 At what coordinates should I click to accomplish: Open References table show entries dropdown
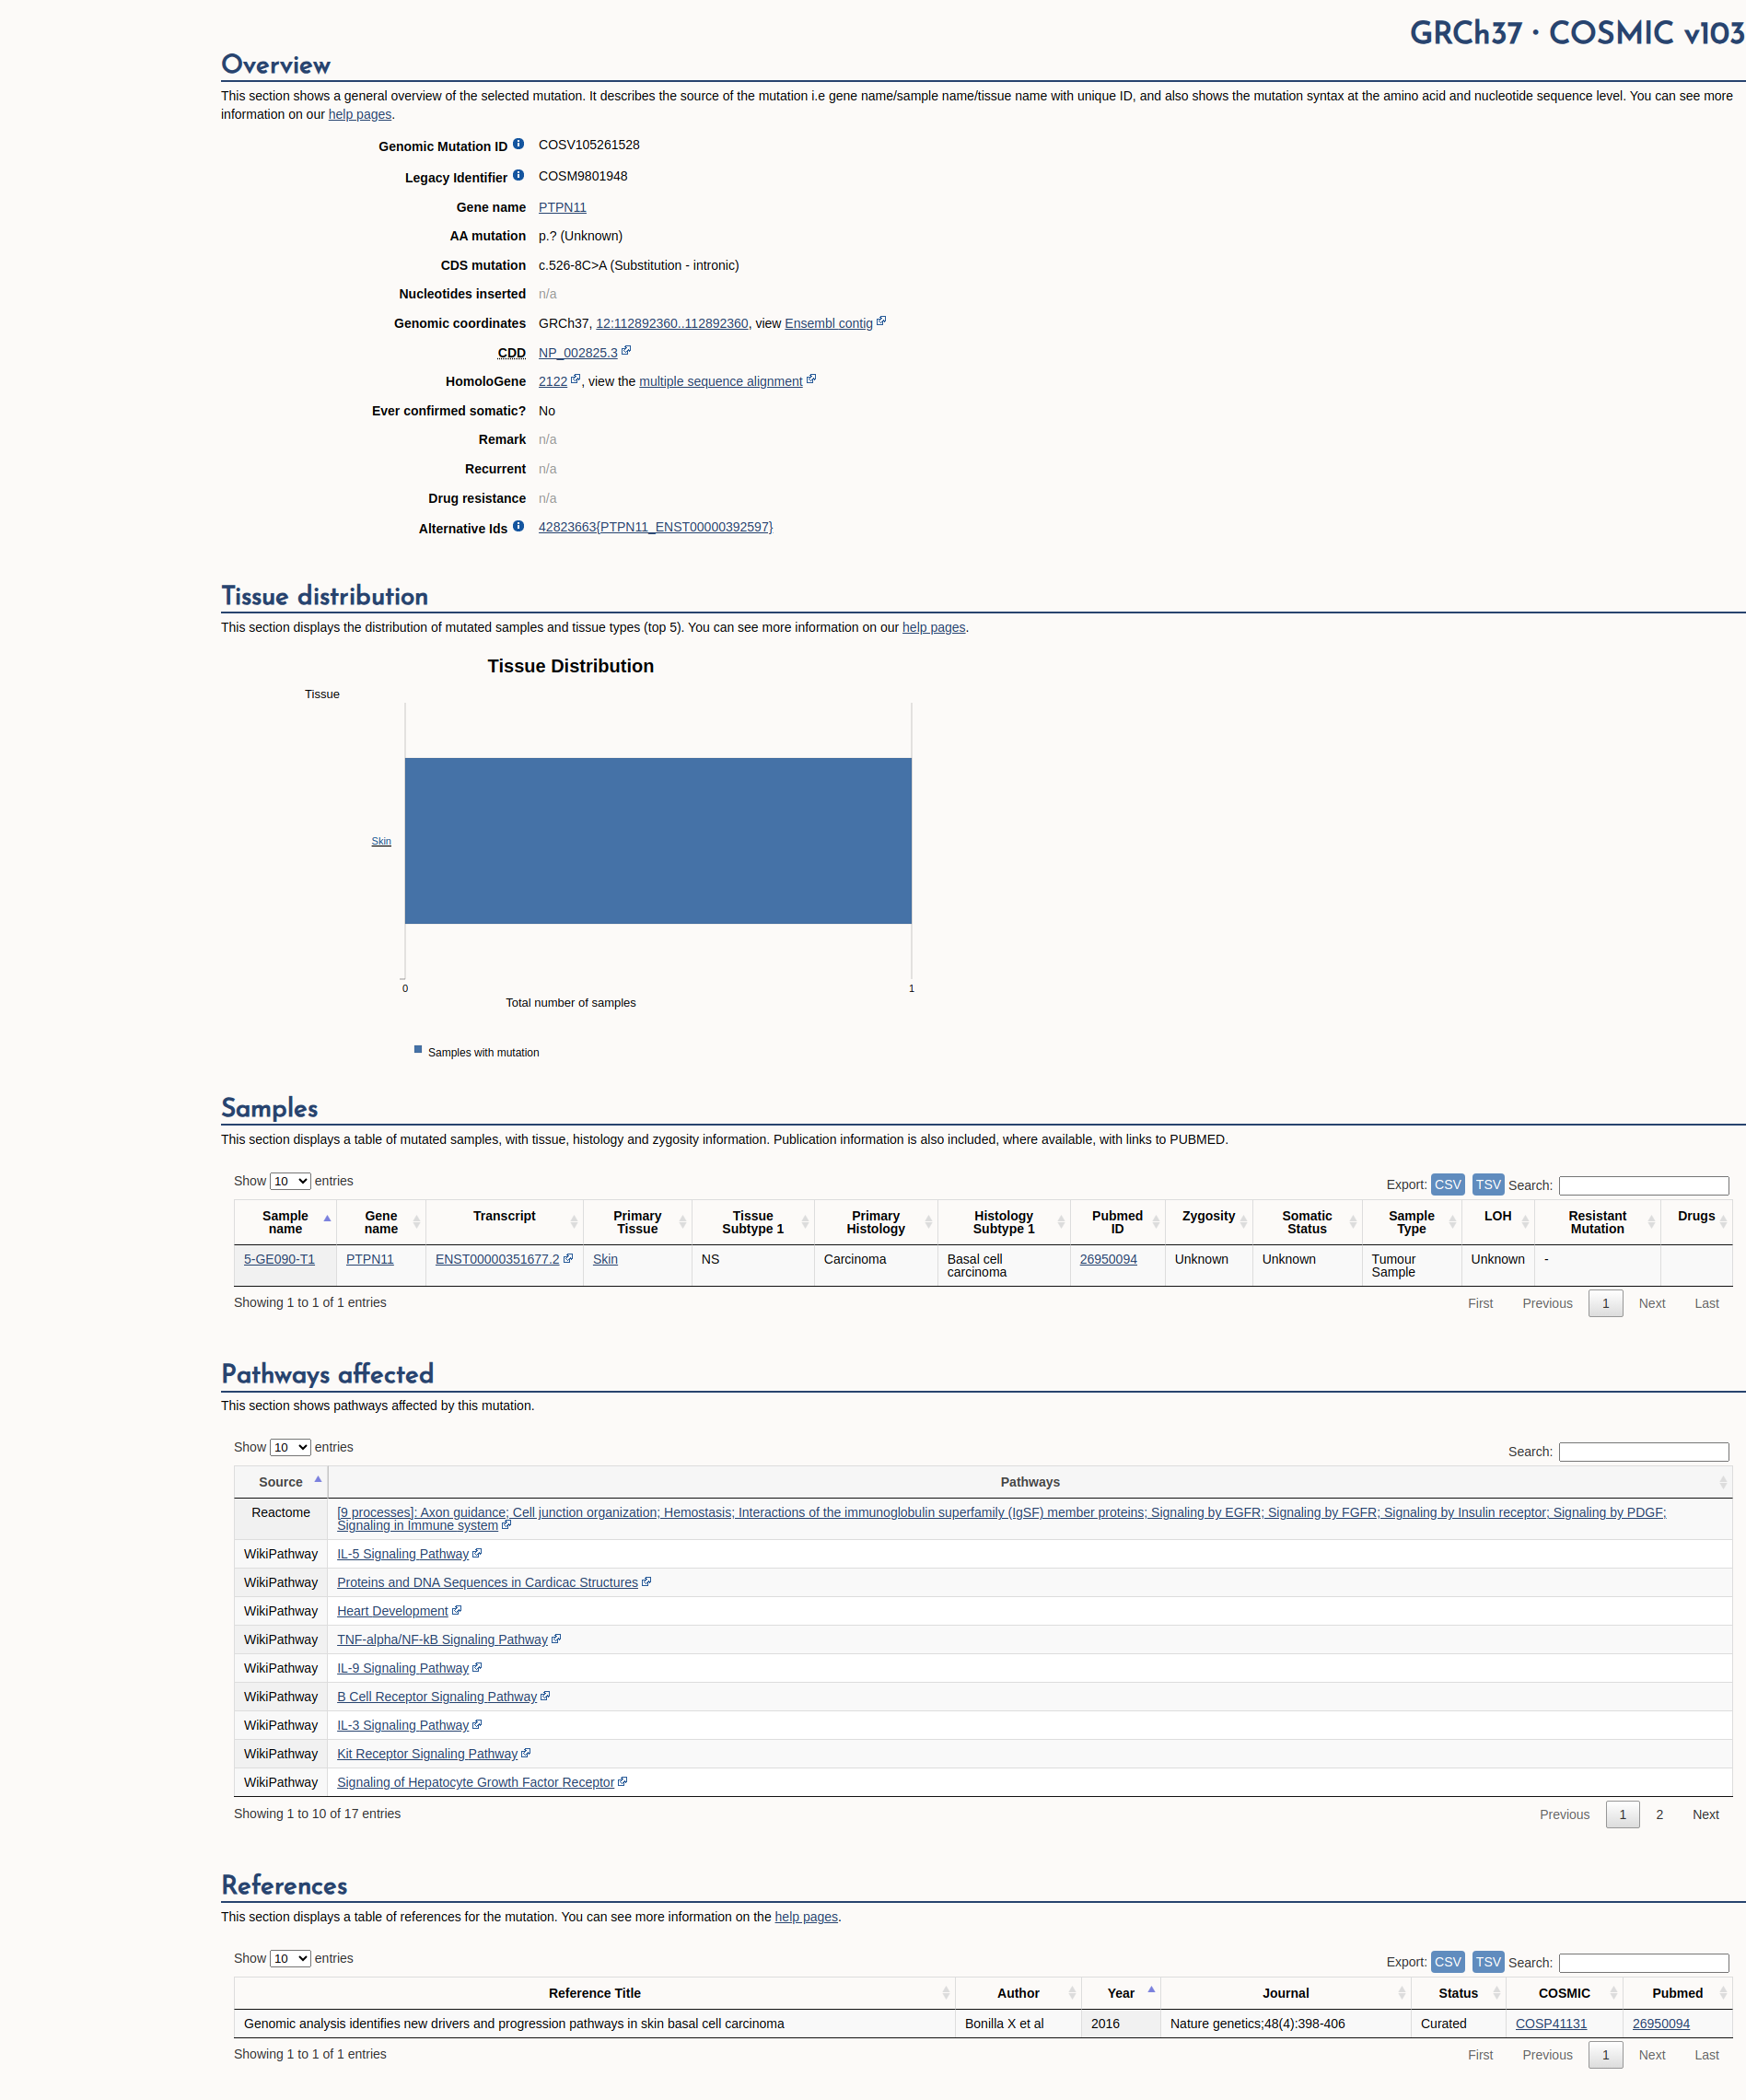[290, 1958]
